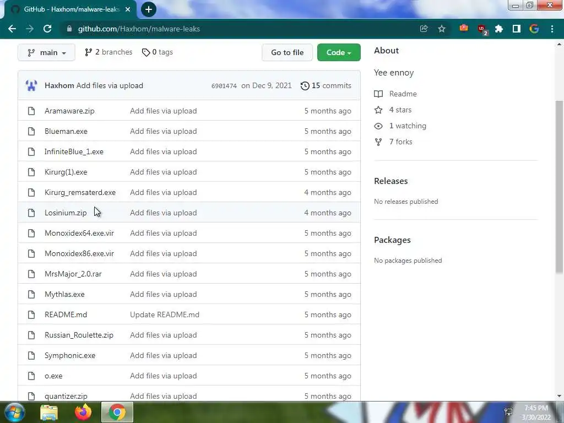Viewport: 564px width, 423px height.
Task: Launch Firefox from the taskbar
Action: click(x=83, y=413)
